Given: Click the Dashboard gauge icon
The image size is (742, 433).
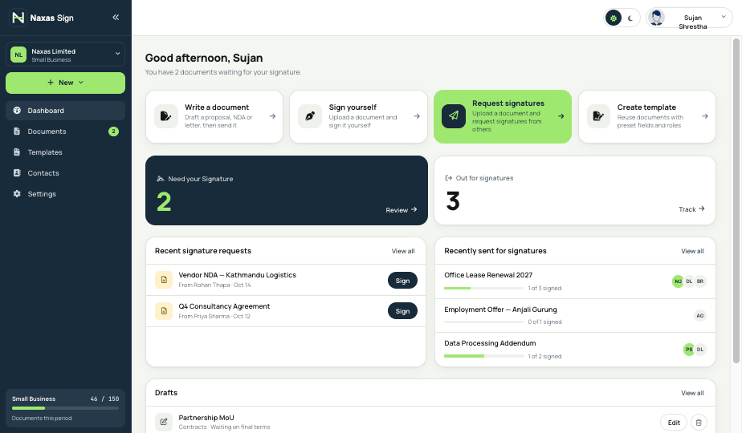Looking at the screenshot, I should coord(17,111).
